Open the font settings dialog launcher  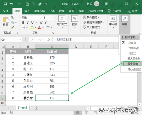(53, 33)
